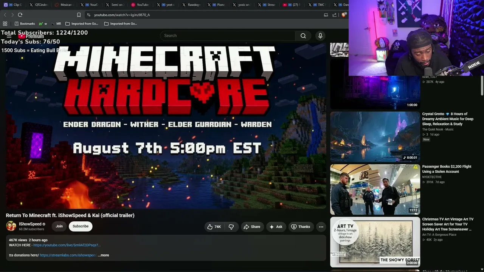Bookmark this page via bookmark icon
484x272 pixels.
point(79,15)
